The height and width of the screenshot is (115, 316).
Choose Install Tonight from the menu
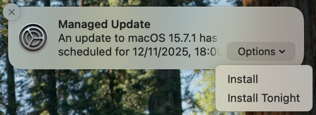[263, 98]
